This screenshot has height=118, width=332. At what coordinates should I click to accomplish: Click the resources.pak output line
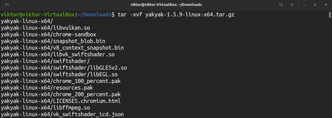point(47,88)
